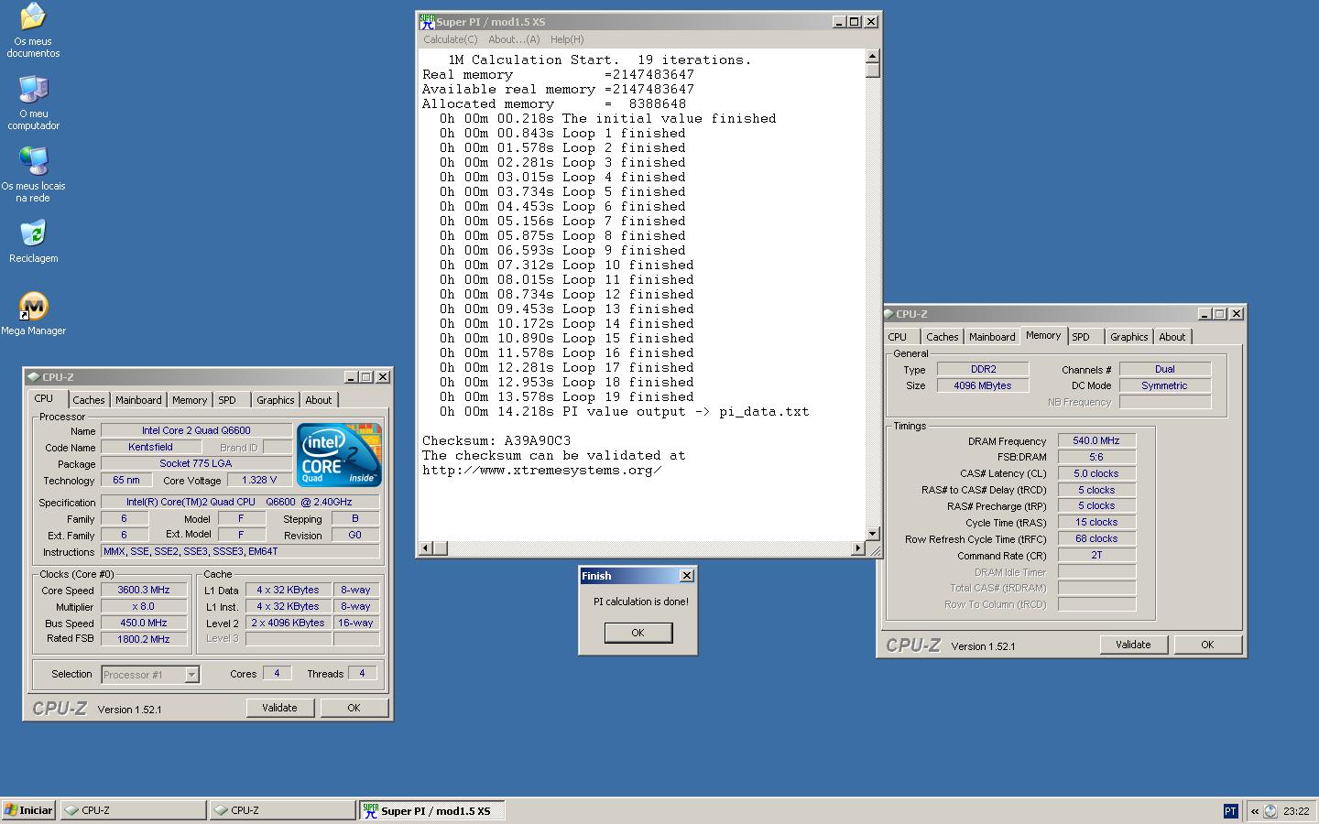
Task: Click the FSB:DRAM 5:6 value field
Action: pyautogui.click(x=1096, y=457)
